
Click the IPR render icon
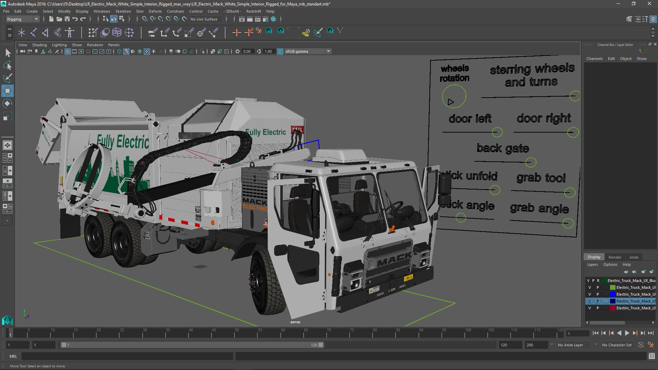[258, 19]
